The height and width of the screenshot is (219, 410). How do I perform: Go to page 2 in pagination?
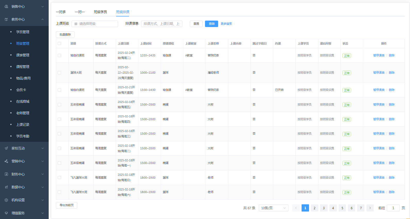click(x=314, y=208)
